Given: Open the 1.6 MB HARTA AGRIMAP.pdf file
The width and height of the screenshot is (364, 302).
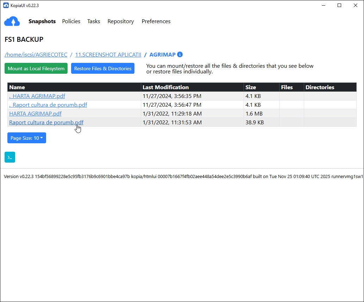Looking at the screenshot, I should [35, 113].
